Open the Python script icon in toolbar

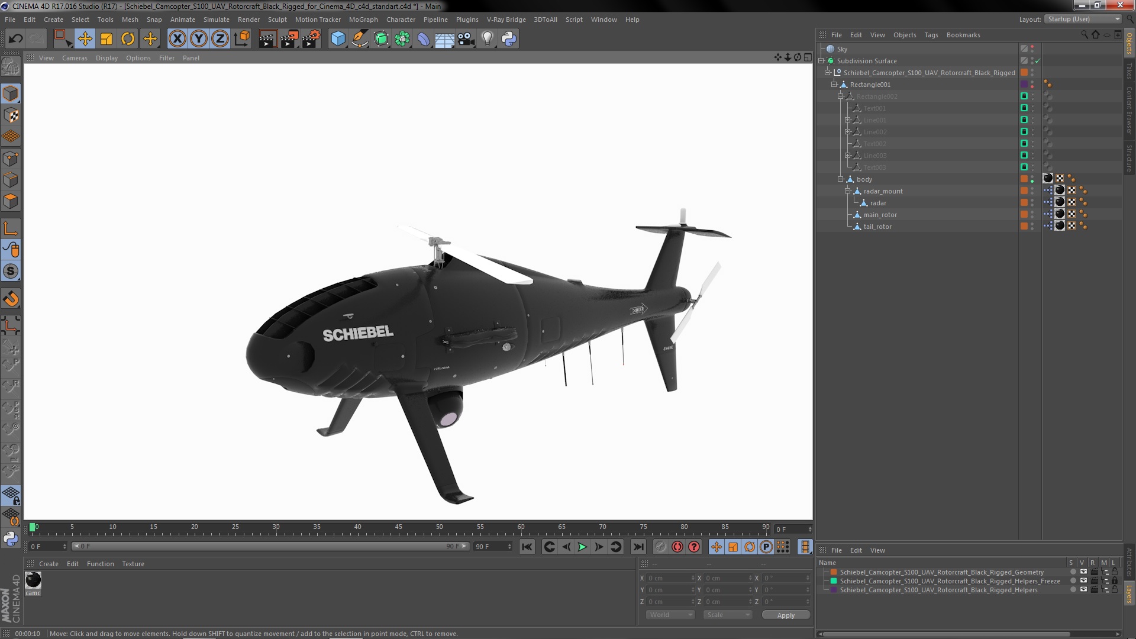(x=509, y=39)
